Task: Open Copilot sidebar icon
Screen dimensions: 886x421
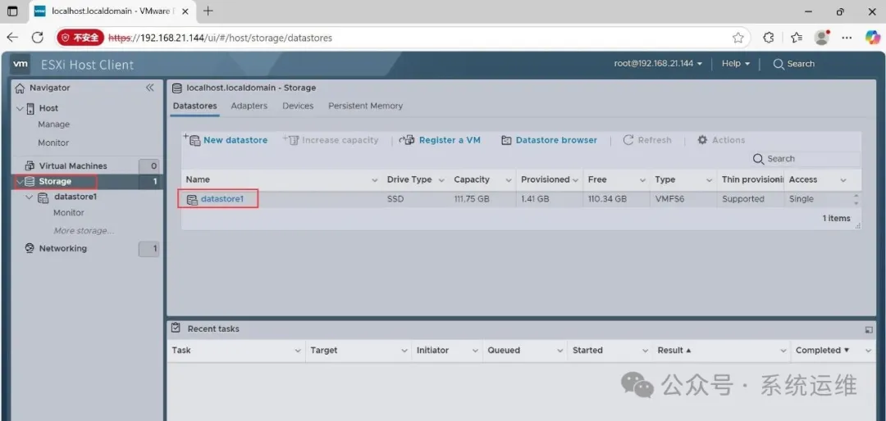Action: tap(873, 37)
